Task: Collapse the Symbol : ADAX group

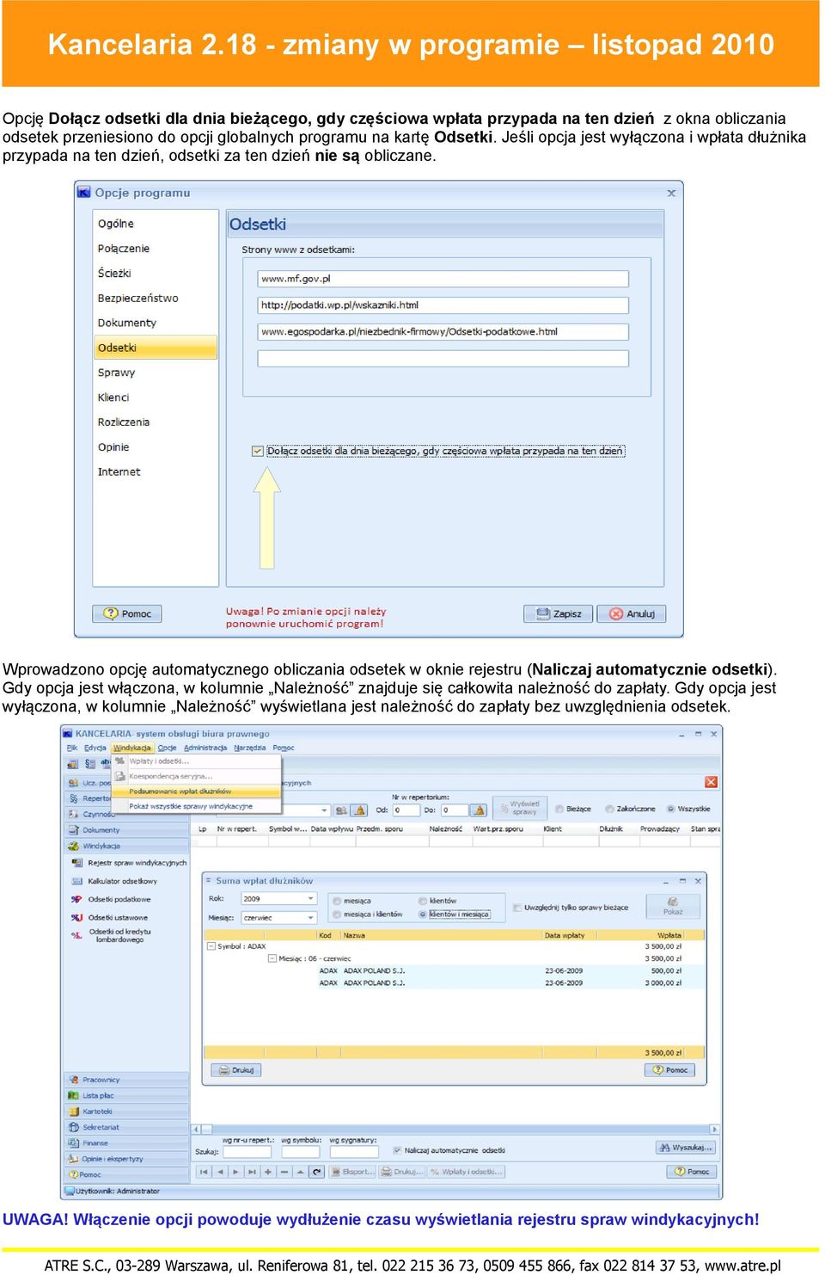Action: 211,946
